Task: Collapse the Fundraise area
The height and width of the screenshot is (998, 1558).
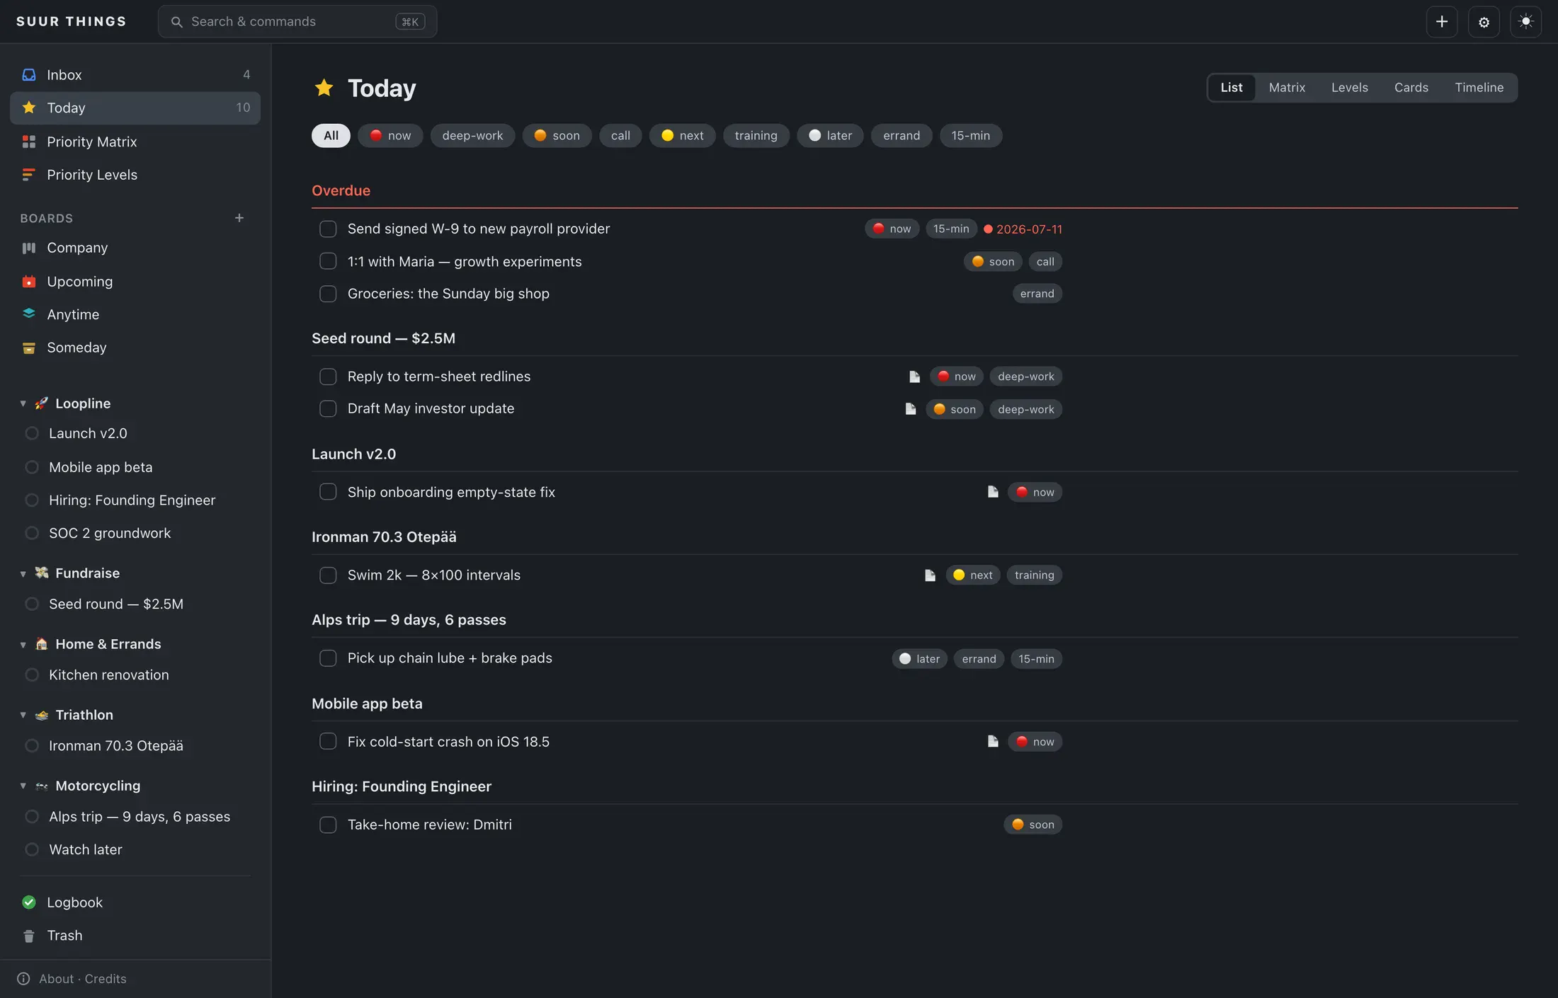Action: click(x=23, y=573)
